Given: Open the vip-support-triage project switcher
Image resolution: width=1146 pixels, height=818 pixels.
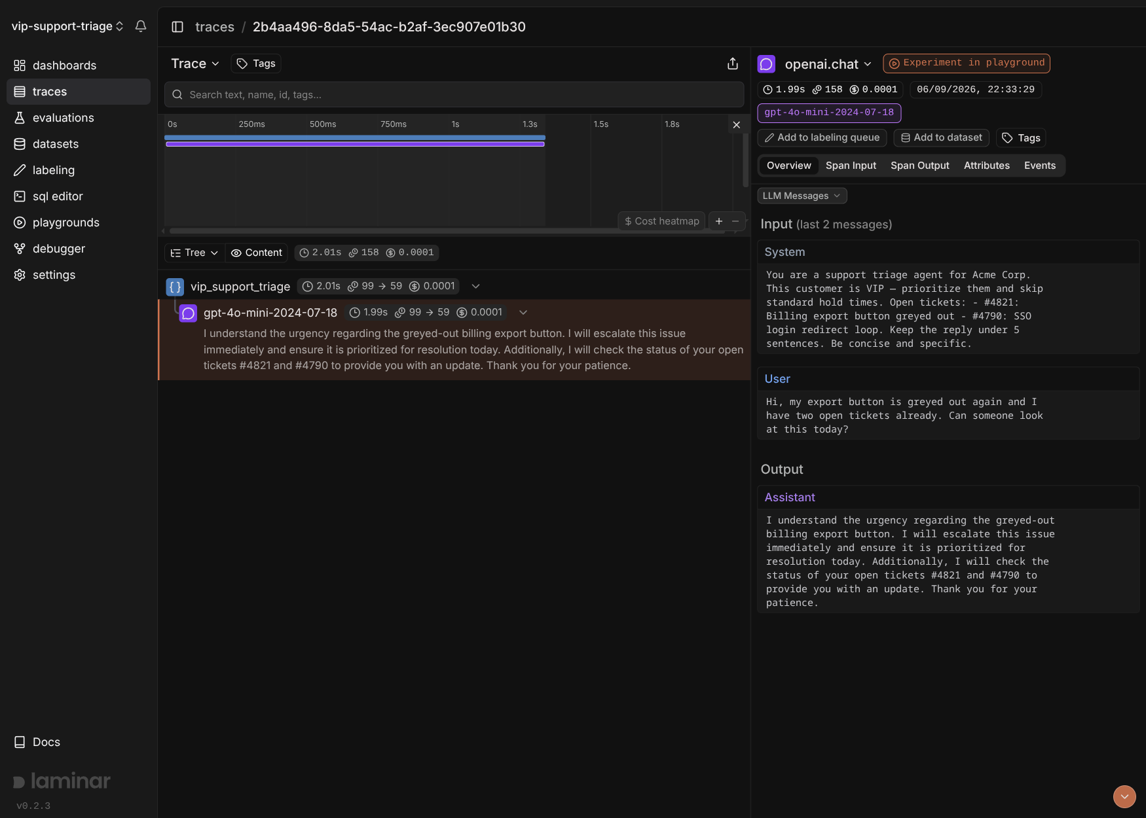Looking at the screenshot, I should click(x=67, y=26).
